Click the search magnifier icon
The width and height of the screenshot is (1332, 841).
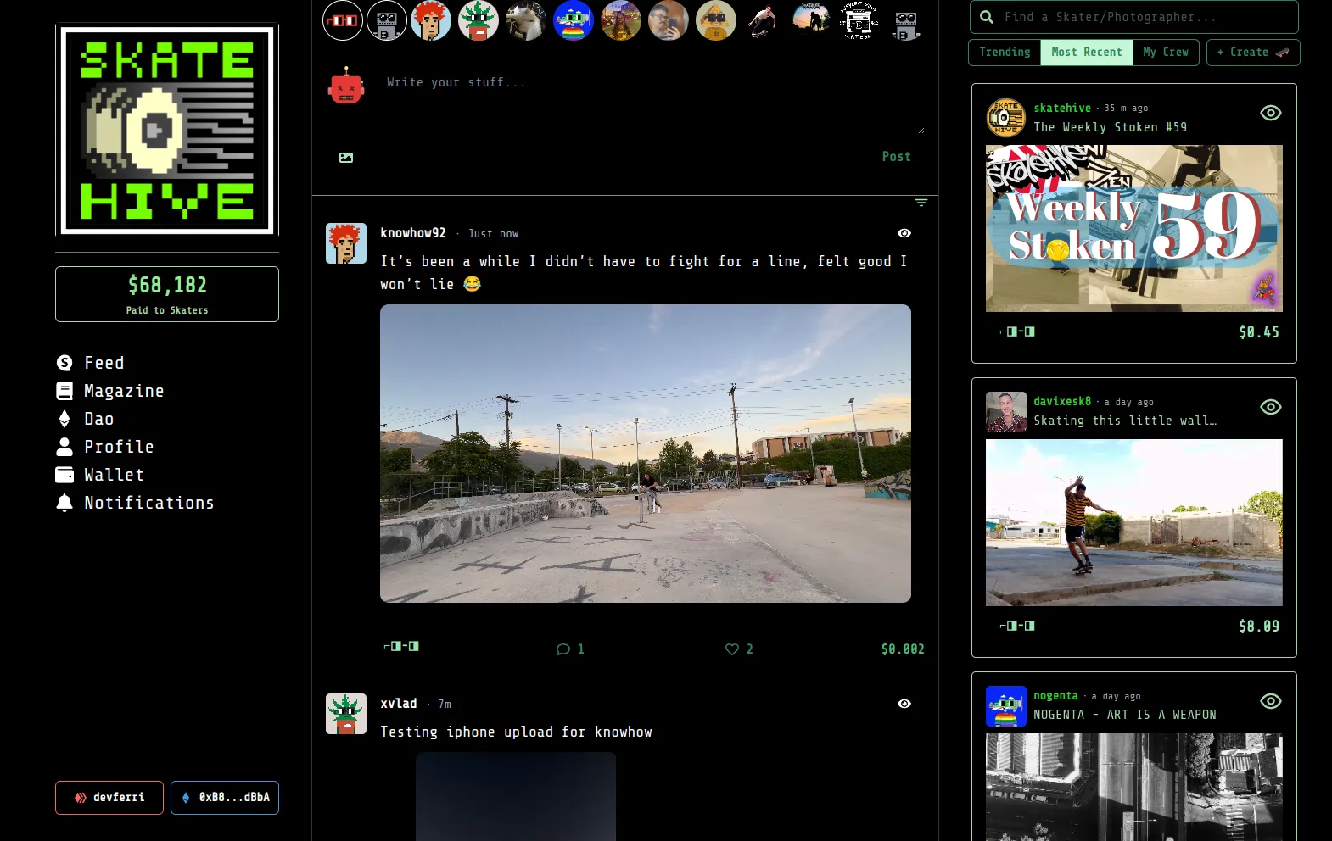point(987,17)
